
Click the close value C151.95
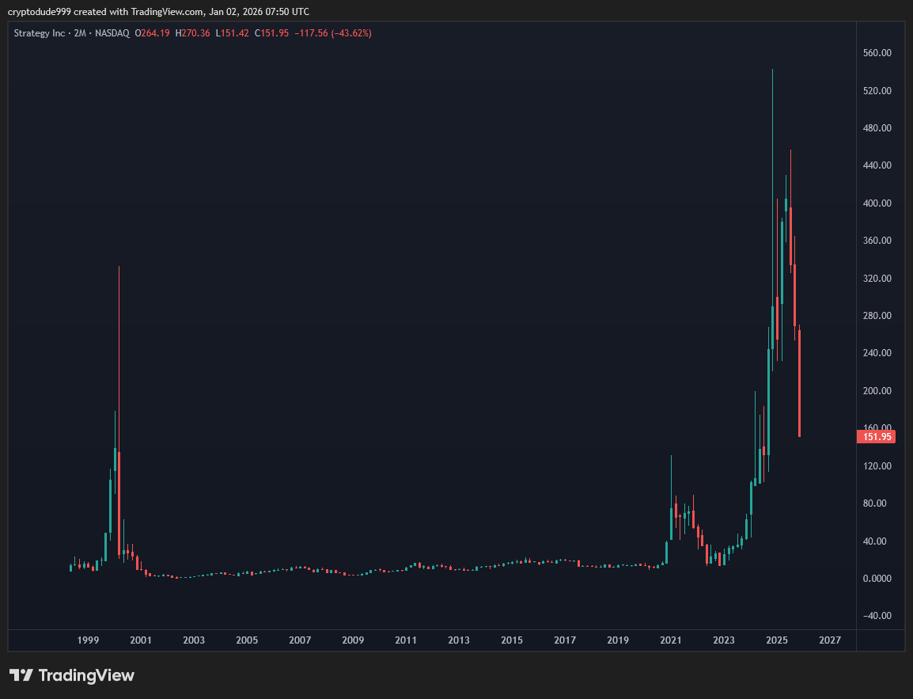(271, 33)
